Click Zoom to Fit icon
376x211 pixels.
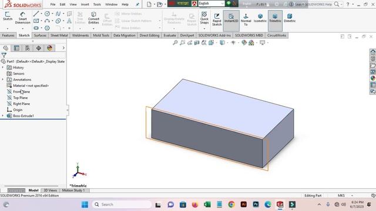point(175,43)
